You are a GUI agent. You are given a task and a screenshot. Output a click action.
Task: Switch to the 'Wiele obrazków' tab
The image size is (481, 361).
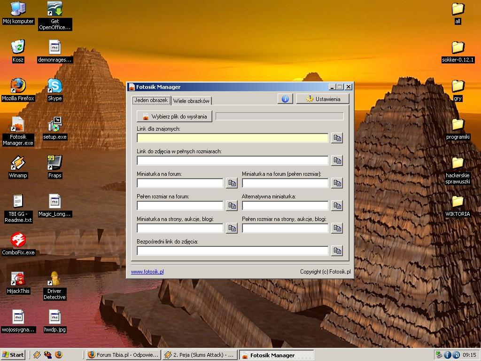[191, 101]
